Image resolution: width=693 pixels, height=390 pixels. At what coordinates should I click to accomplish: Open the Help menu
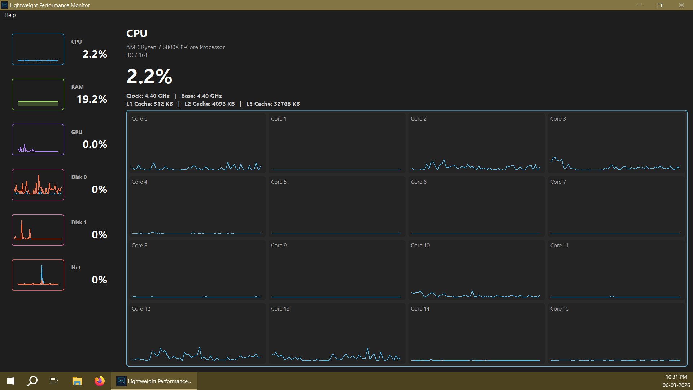[x=10, y=15]
